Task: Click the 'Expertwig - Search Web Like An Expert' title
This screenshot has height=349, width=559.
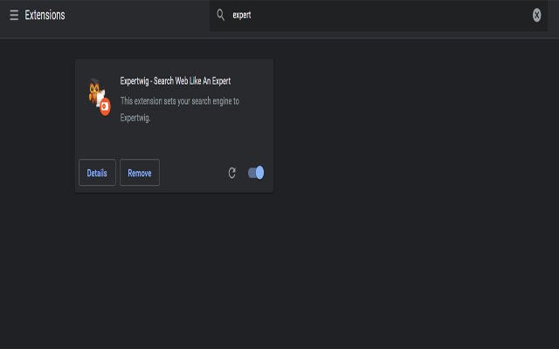Action: coord(175,81)
